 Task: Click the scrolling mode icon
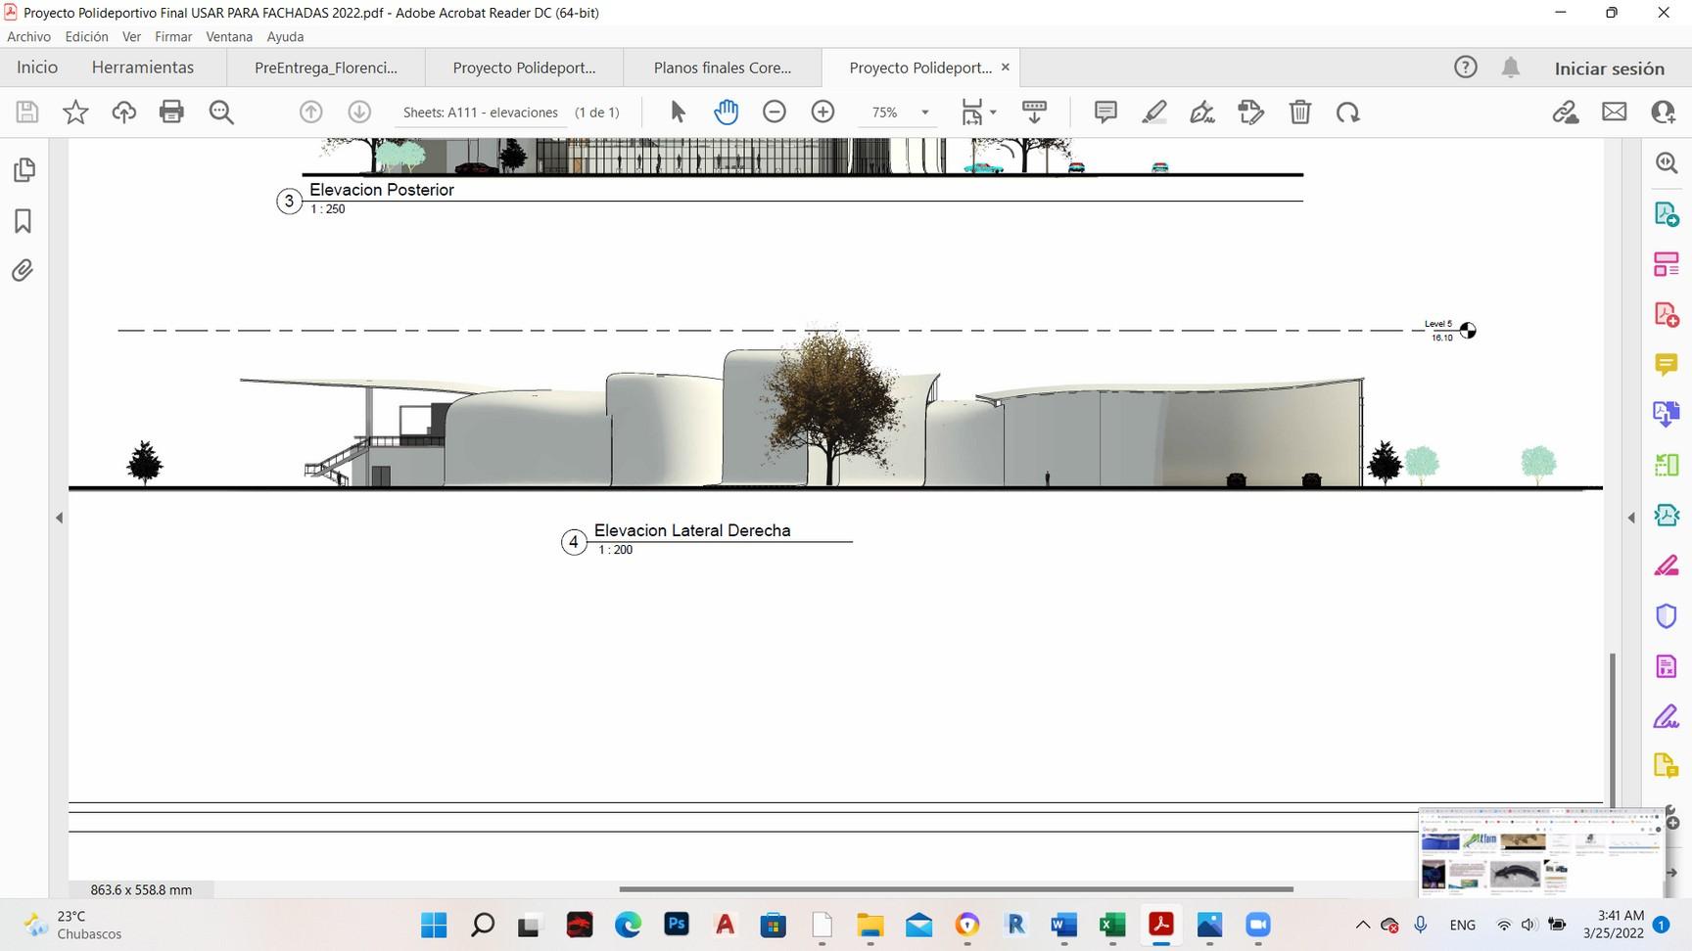1034,113
